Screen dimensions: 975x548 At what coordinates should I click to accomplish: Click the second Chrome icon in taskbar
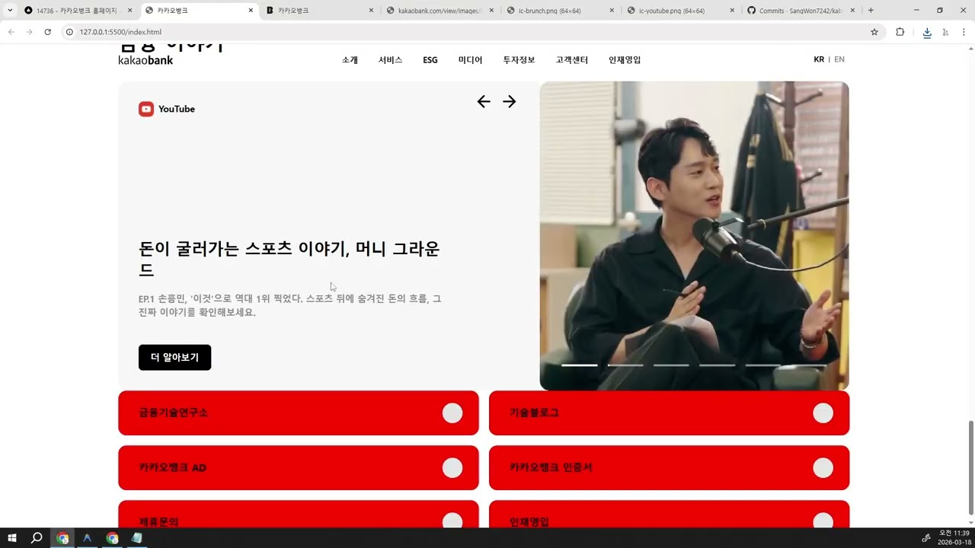pyautogui.click(x=113, y=538)
